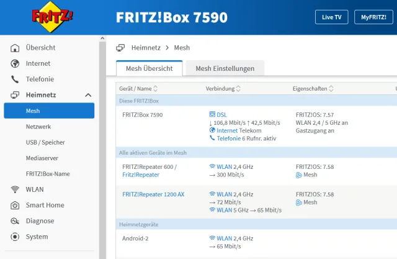The height and width of the screenshot is (259, 397).
Task: Click the Android-2 device name
Action: 135,239
